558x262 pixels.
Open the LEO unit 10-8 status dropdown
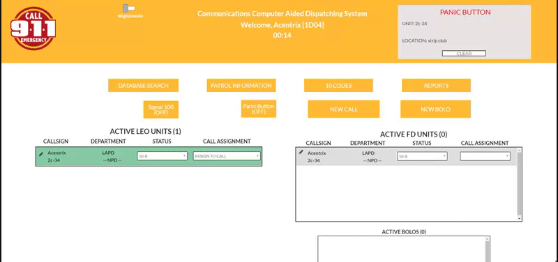point(163,156)
